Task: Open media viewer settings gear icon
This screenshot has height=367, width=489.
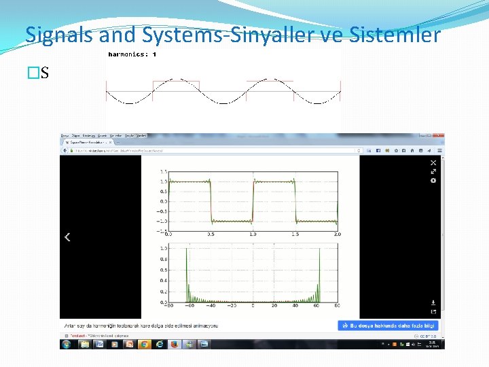Action: [433, 180]
